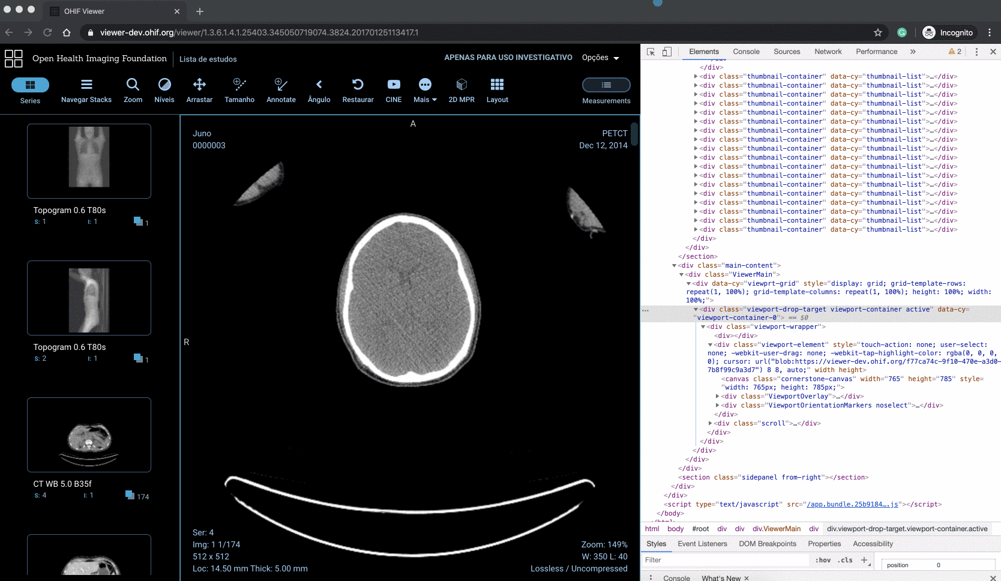Viewport: 1001px width, 581px height.
Task: Open the 2D MPR view
Action: coord(461,91)
